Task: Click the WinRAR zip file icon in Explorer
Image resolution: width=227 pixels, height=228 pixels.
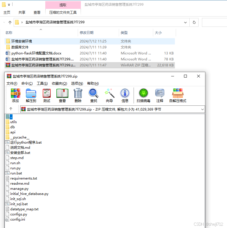Action: [8, 65]
